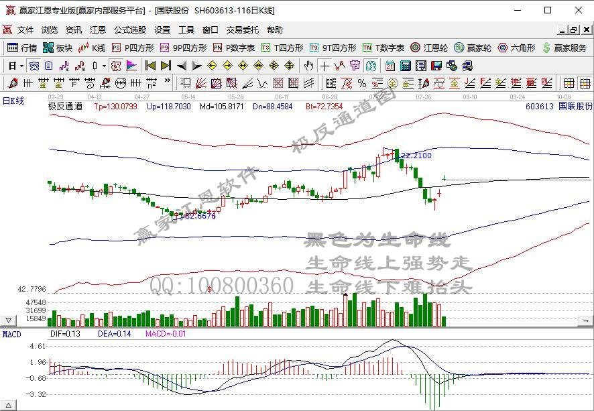This screenshot has height=411, width=594.
Task: Open the 行情 market quotes view
Action: point(22,48)
